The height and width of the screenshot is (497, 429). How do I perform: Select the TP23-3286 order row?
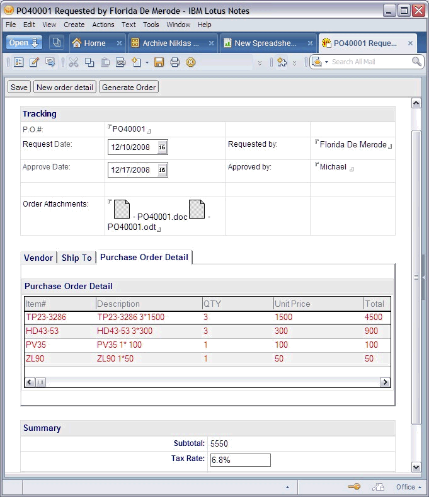click(x=207, y=317)
